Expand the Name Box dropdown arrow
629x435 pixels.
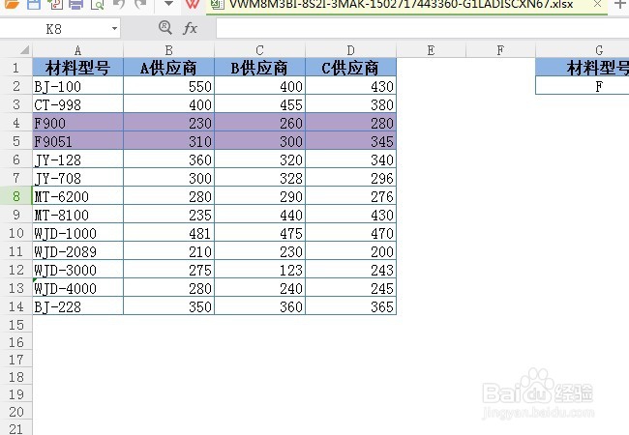pyautogui.click(x=115, y=29)
